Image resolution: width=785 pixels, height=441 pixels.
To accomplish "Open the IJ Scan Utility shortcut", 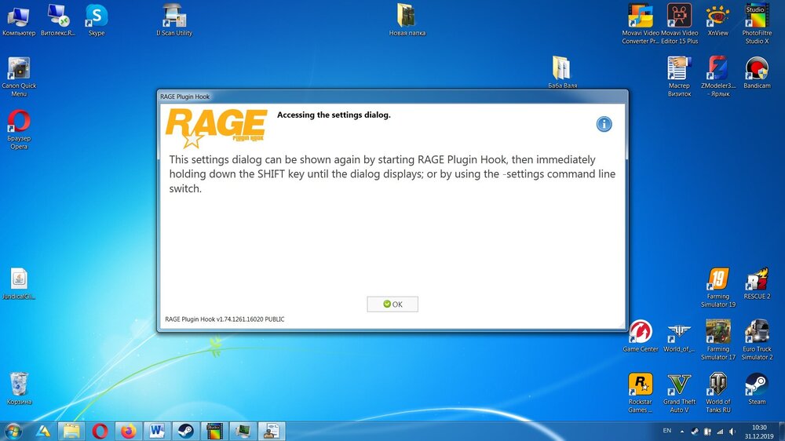I will click(174, 20).
